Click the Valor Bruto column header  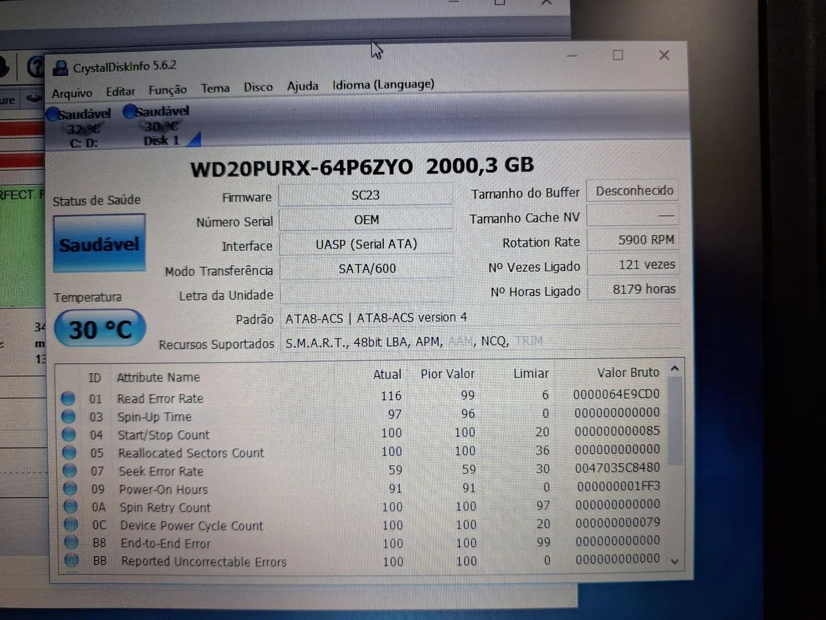coord(628,372)
